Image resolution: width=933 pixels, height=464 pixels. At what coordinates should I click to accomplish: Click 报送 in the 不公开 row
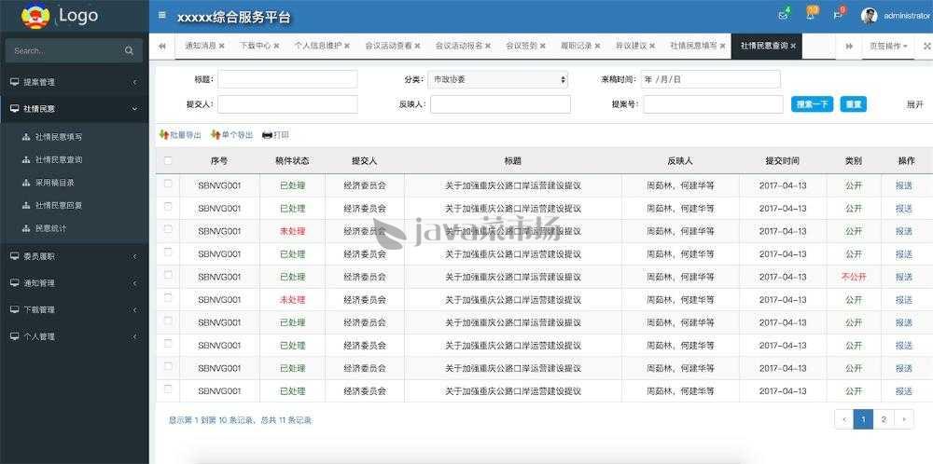click(904, 277)
